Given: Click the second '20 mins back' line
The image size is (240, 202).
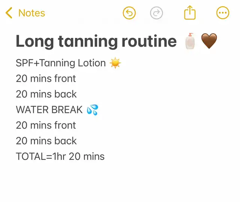Looking at the screenshot, I should click(x=46, y=141).
